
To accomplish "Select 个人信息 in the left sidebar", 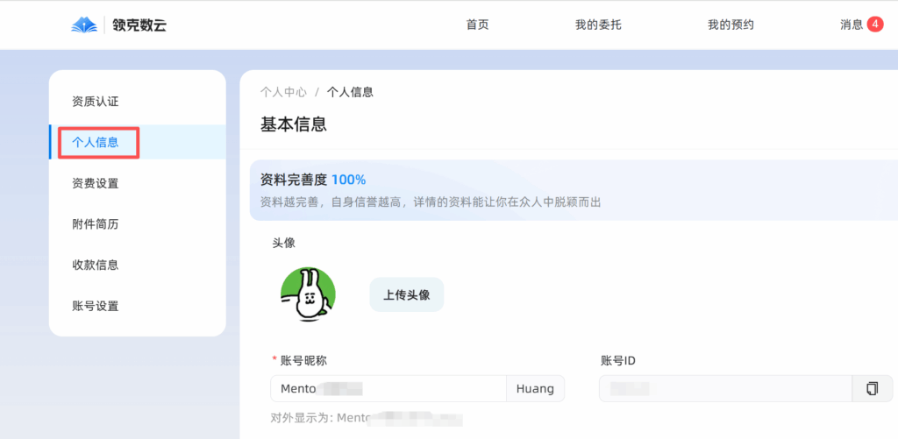I will pyautogui.click(x=95, y=142).
